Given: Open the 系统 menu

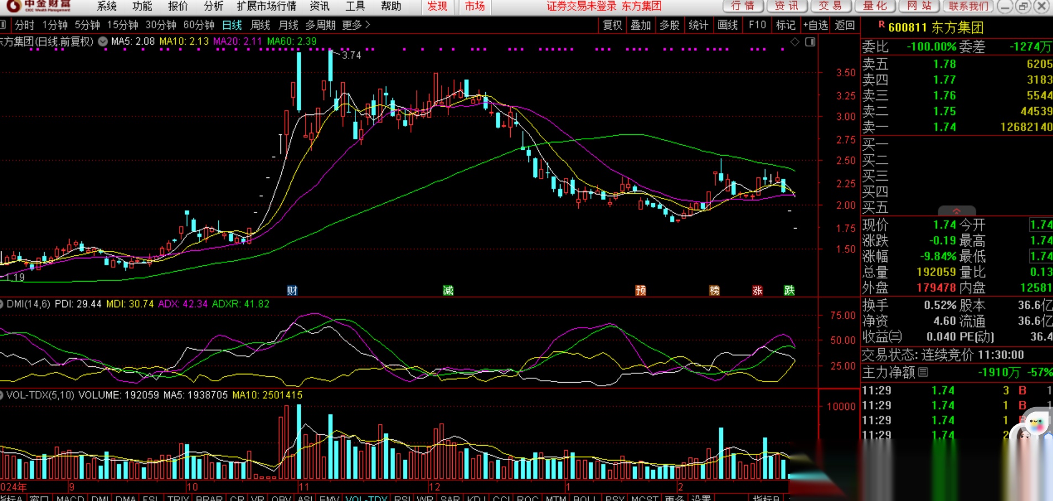Looking at the screenshot, I should pos(107,6).
